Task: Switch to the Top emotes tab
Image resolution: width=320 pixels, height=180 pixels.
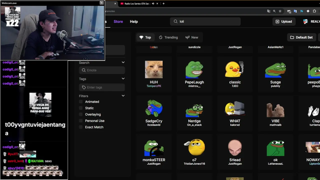Action: tap(145, 37)
